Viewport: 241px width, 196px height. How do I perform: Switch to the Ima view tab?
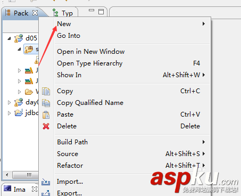(20, 190)
